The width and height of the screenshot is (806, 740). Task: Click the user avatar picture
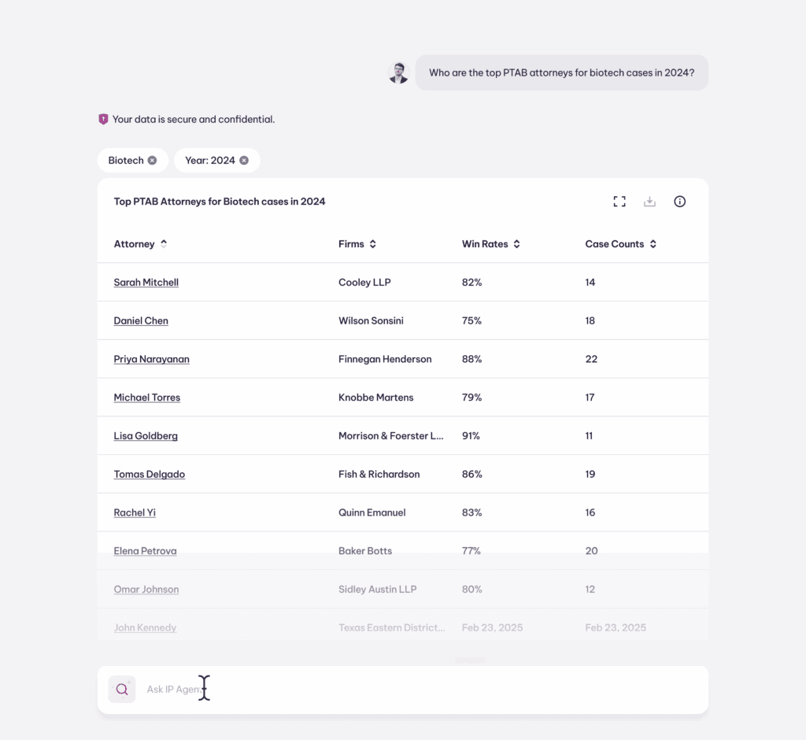pos(399,73)
